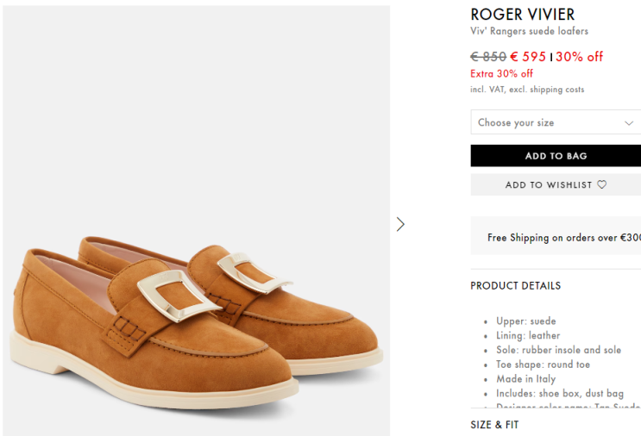Click the Extra 30% off promotion text
The width and height of the screenshot is (641, 436).
click(x=501, y=74)
